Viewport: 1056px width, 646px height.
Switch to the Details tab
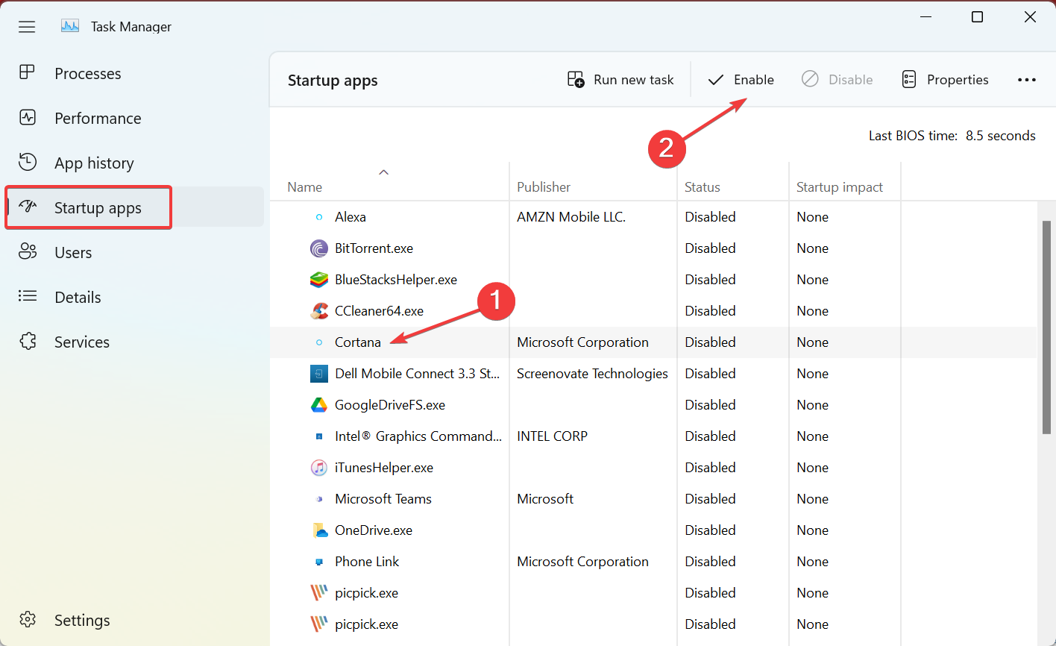click(78, 297)
